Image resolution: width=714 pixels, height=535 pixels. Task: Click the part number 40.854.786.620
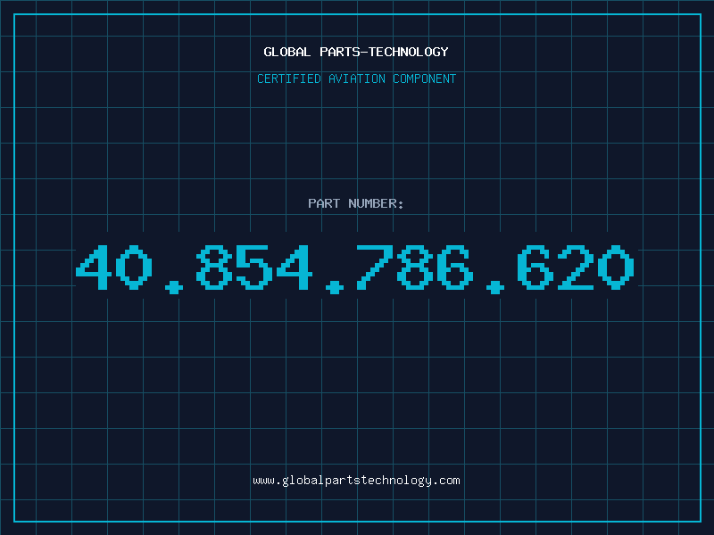pyautogui.click(x=354, y=268)
